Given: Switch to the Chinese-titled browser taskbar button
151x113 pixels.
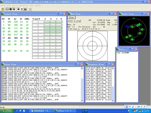Looking at the screenshot, I should (41, 111).
